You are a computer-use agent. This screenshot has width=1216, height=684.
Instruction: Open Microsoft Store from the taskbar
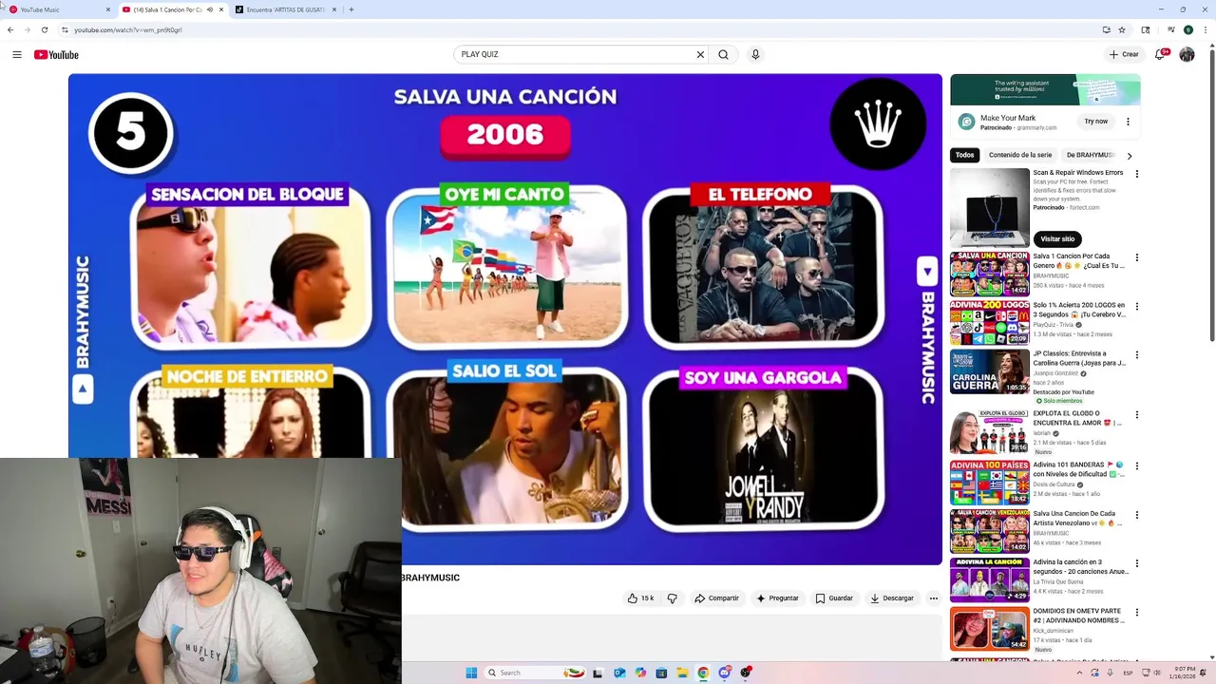[x=661, y=673]
